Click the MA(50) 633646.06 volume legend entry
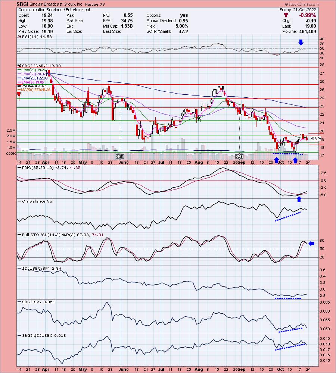 [34, 90]
